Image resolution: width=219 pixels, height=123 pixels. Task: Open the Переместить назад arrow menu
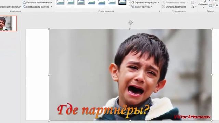tap(187, 3)
